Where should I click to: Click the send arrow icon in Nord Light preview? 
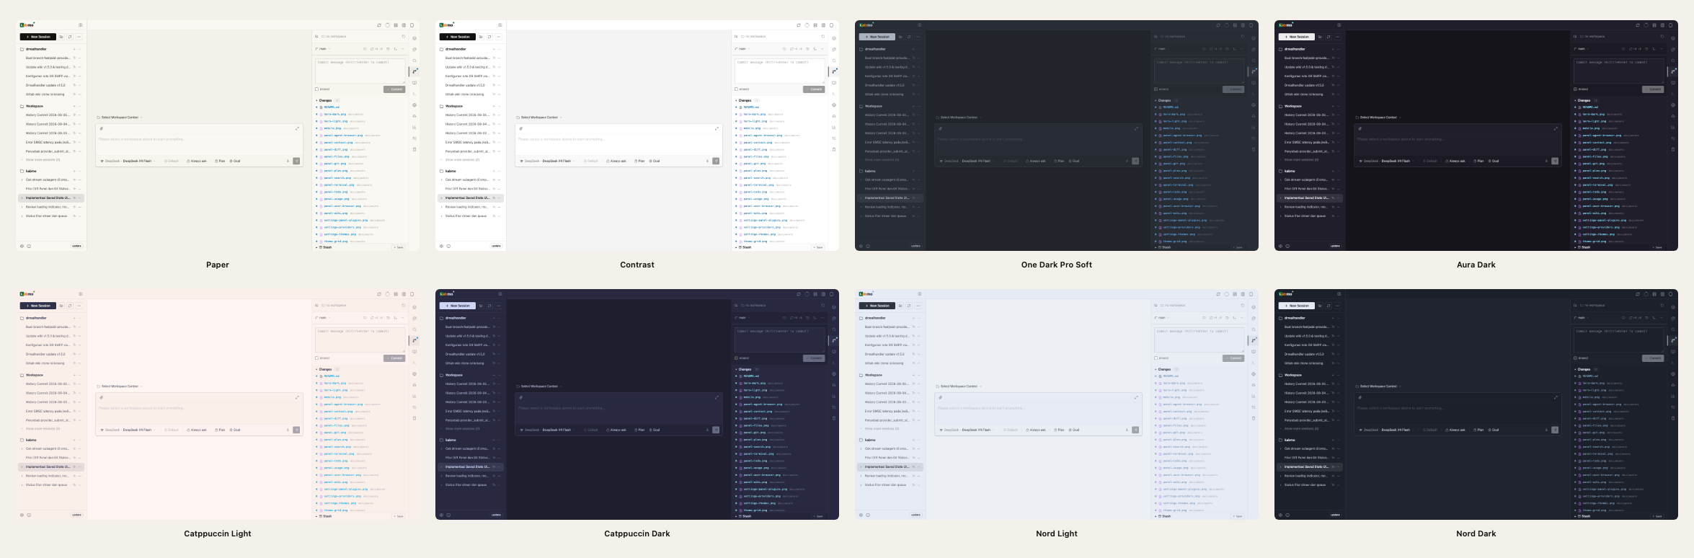(x=1135, y=430)
